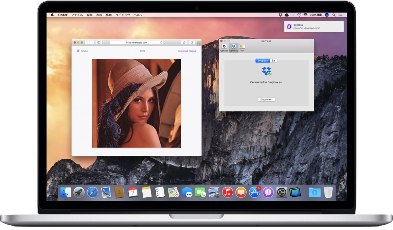Click the Dropbox menu bar icon

point(281,15)
